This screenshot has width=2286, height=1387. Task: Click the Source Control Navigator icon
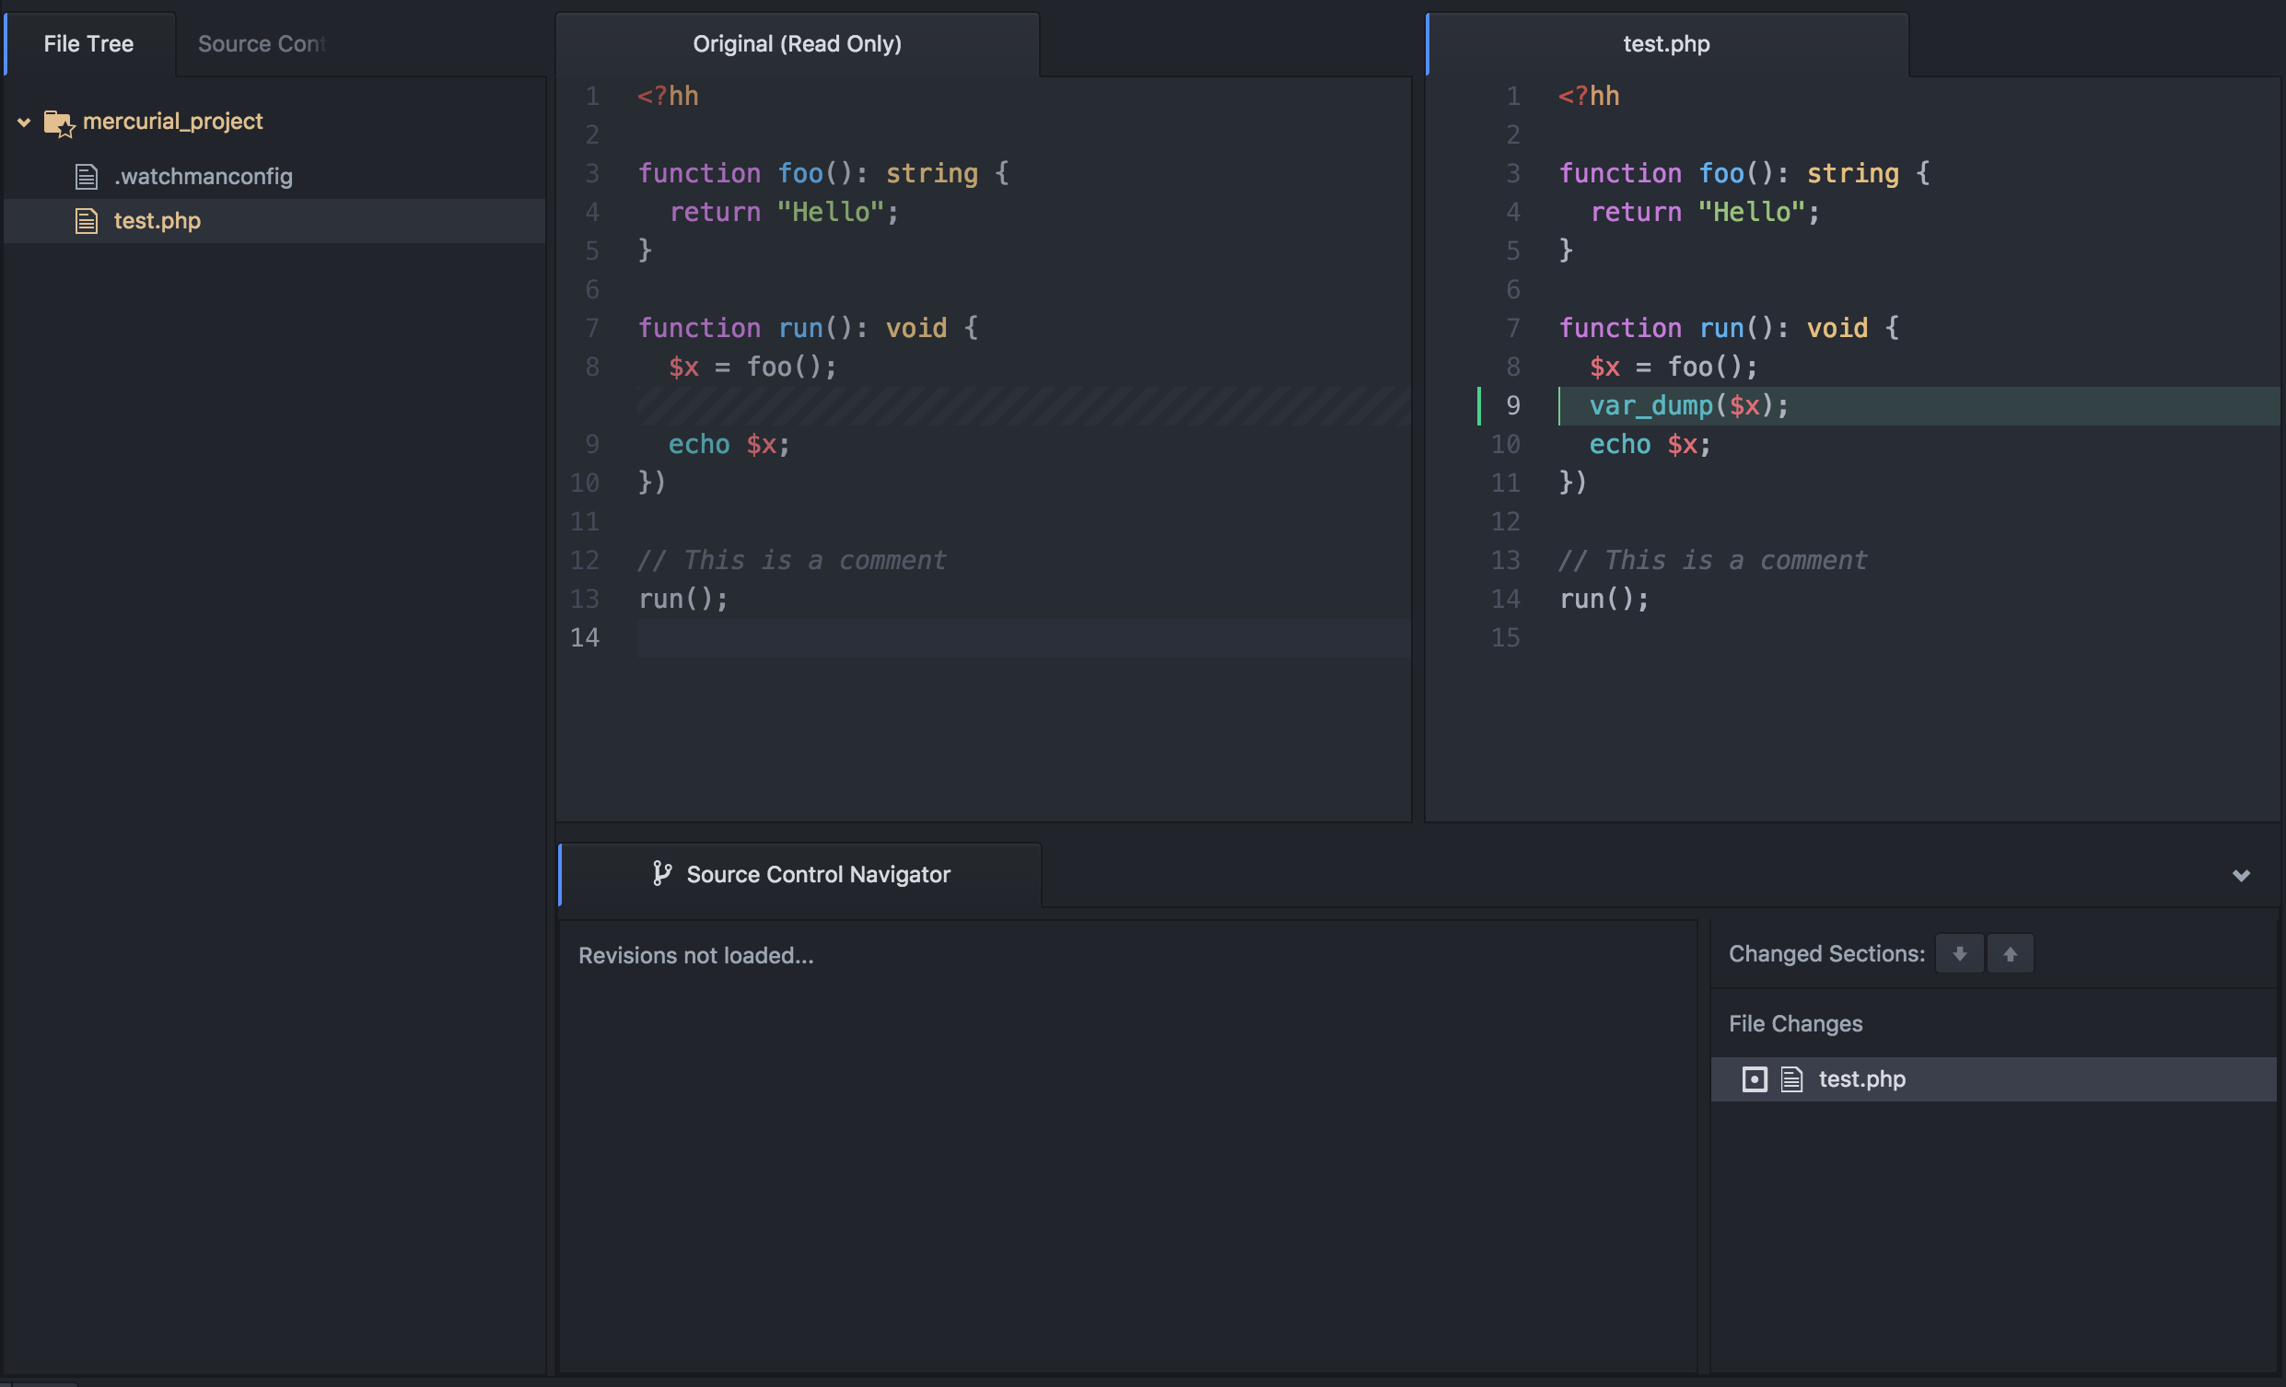point(663,870)
